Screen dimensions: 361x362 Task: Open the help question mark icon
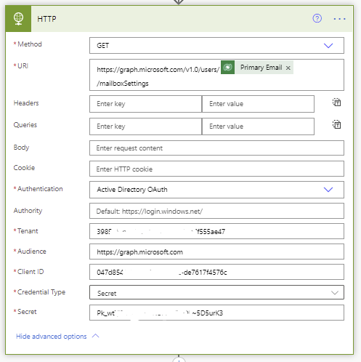coord(317,18)
